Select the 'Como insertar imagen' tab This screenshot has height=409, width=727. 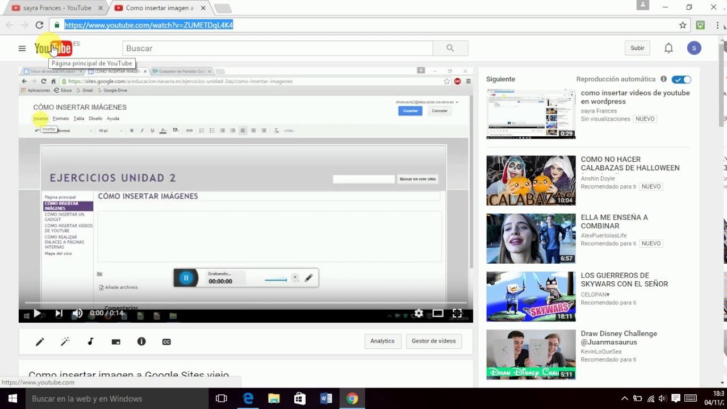tap(159, 8)
